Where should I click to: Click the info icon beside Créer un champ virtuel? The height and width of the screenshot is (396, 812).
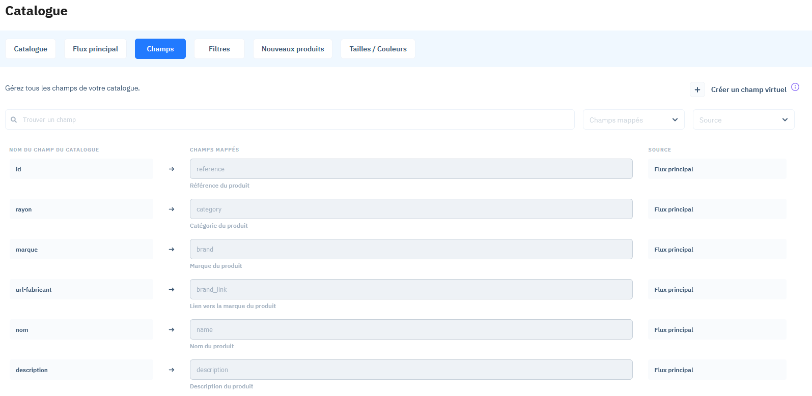795,87
